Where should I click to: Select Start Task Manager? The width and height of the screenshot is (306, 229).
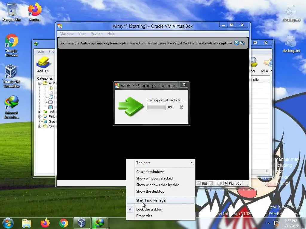(160, 200)
